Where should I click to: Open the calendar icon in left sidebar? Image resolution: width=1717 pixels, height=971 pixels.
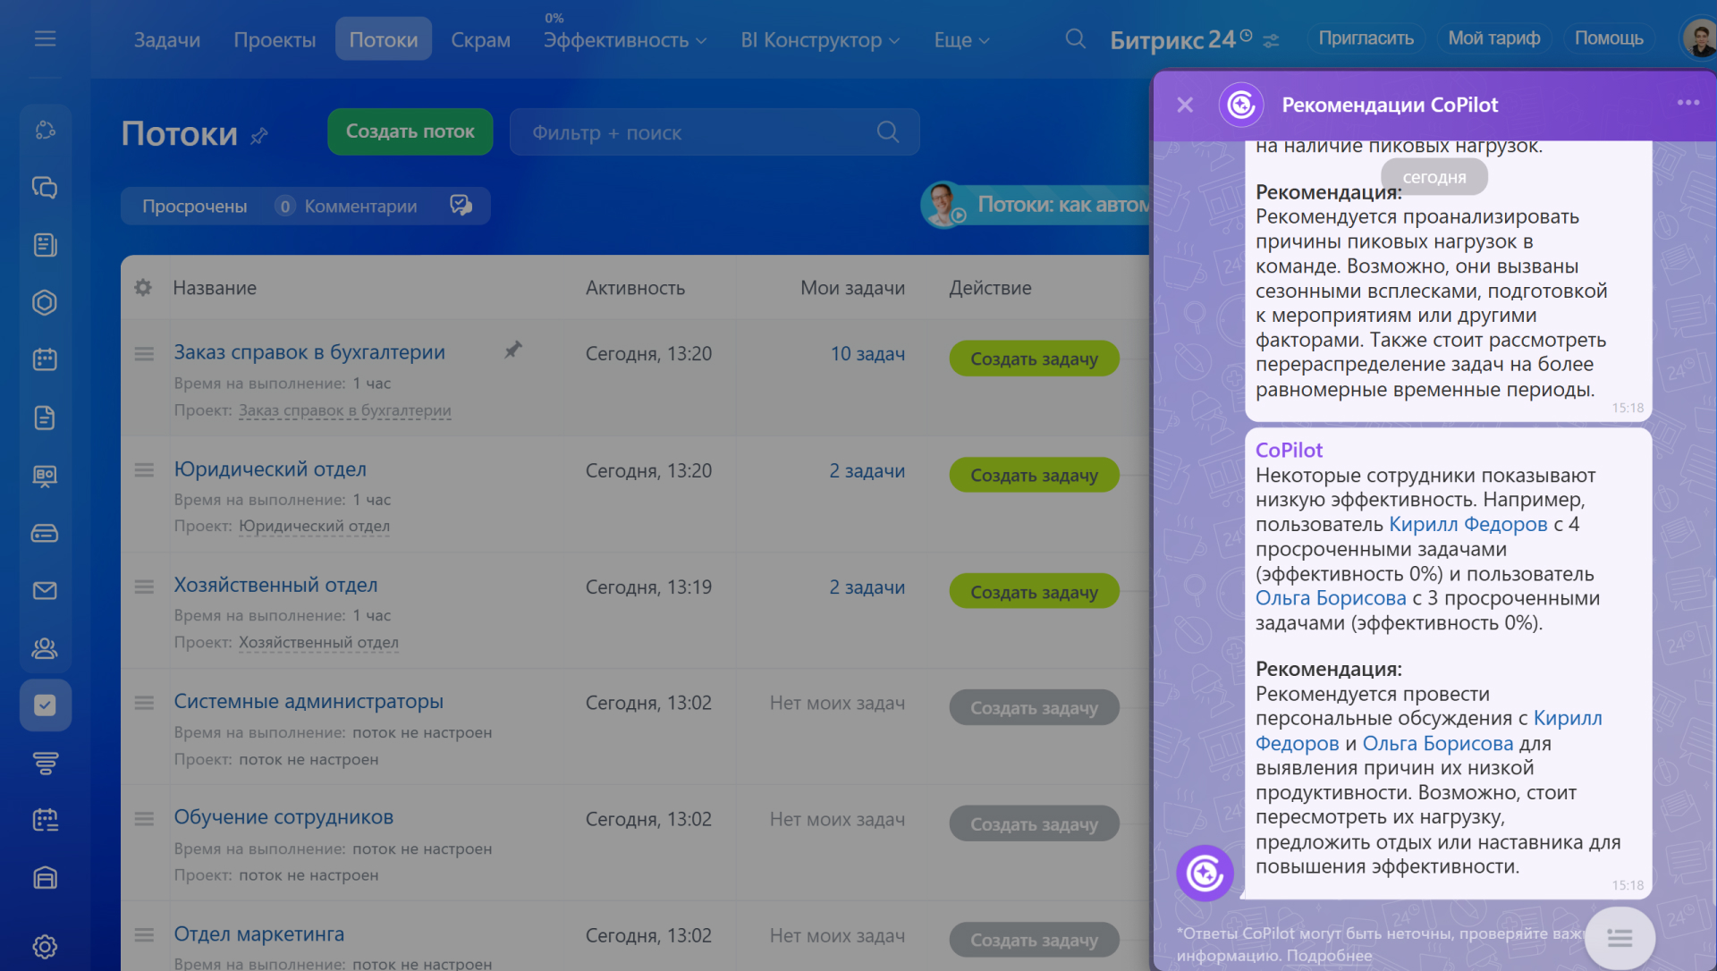pyautogui.click(x=45, y=359)
